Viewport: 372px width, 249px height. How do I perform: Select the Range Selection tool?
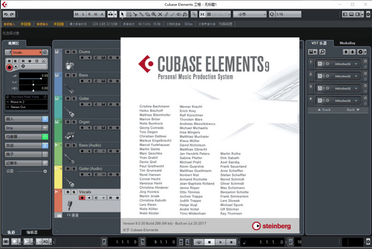[x=129, y=15]
